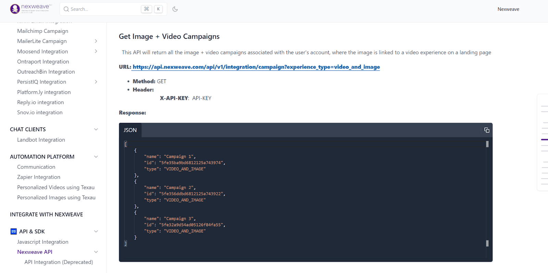The height and width of the screenshot is (273, 548).
Task: Click the code block vertical scrollbar
Action: 487,194
